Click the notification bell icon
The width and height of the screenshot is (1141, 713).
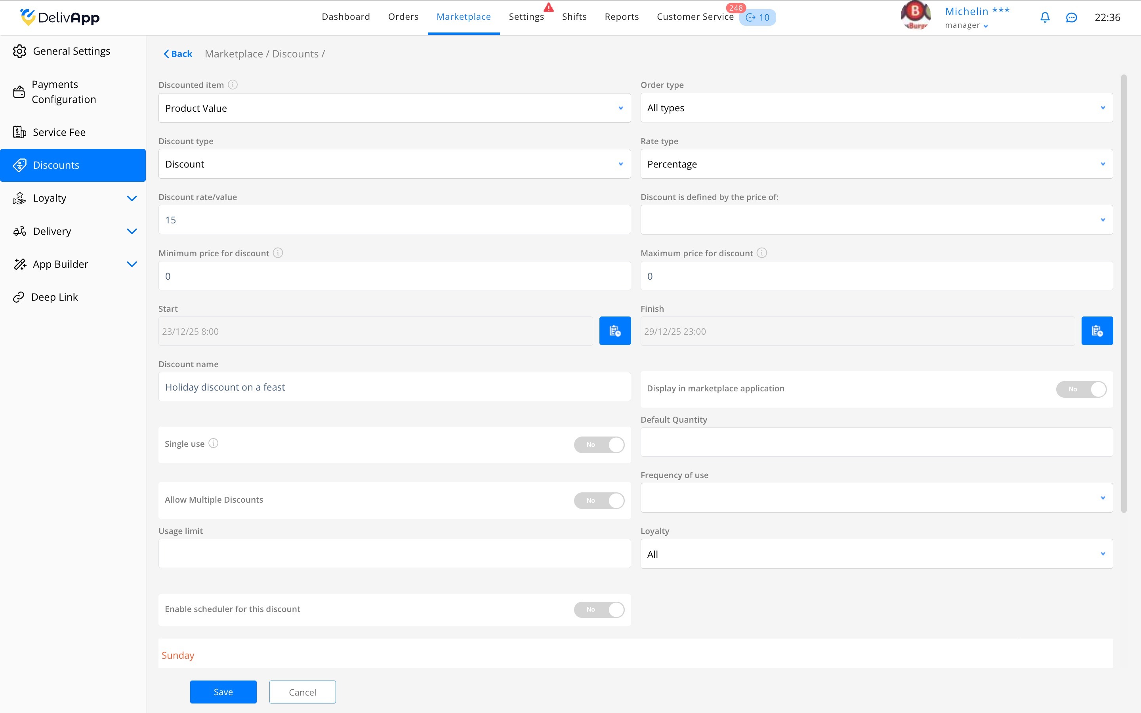tap(1045, 17)
